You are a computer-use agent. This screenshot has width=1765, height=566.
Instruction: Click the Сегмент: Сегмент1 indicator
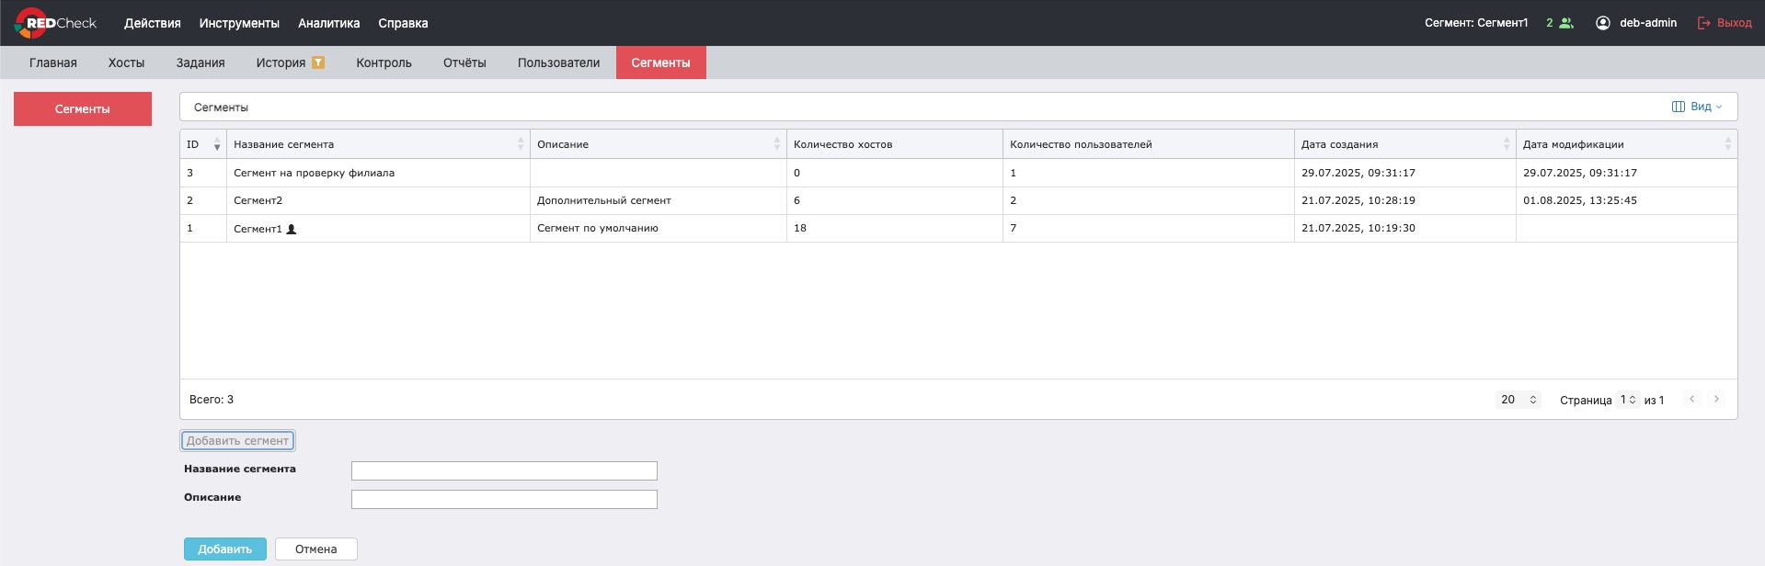[1476, 23]
